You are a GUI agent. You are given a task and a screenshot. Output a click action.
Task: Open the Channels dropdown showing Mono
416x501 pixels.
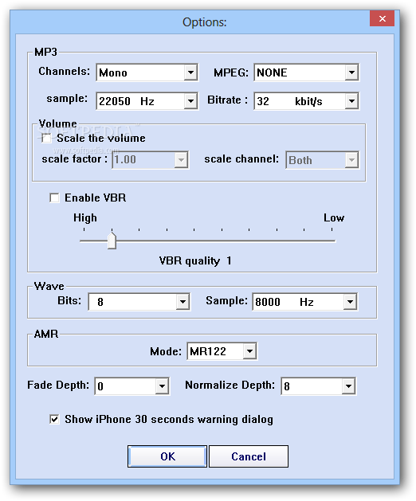147,72
